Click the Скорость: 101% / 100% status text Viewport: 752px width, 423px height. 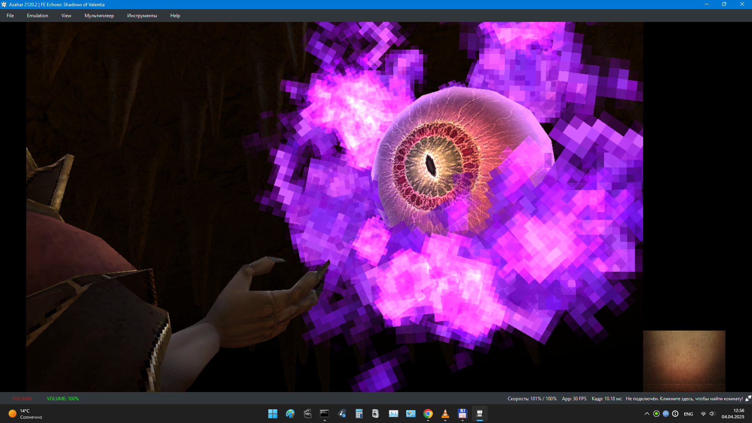(x=532, y=399)
